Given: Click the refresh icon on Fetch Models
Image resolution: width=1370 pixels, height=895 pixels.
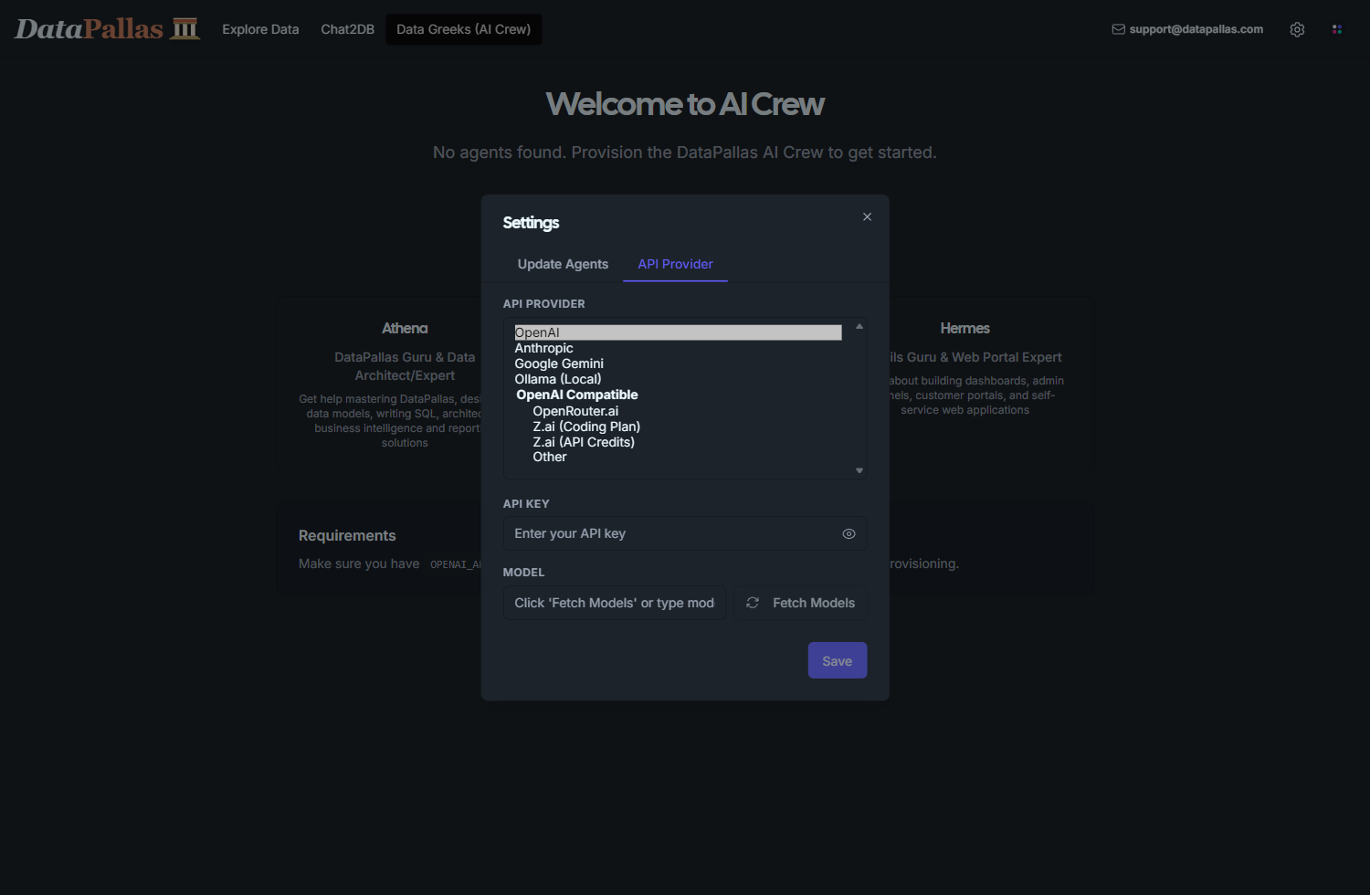Looking at the screenshot, I should [753, 603].
